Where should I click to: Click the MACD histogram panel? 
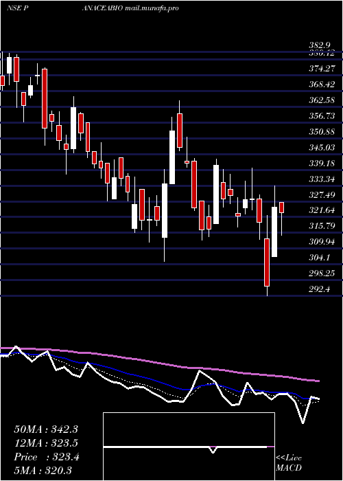189,447
